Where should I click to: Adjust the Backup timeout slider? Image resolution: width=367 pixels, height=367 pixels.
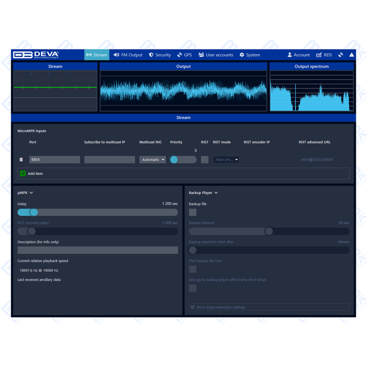point(269,231)
